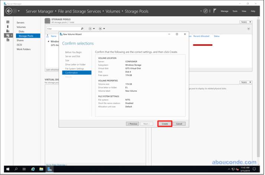
Task: Open the navigation history dropdown arrow
Action: (19, 11)
